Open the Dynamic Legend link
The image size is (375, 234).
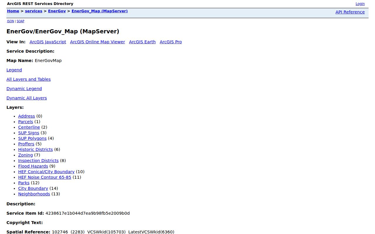(24, 89)
